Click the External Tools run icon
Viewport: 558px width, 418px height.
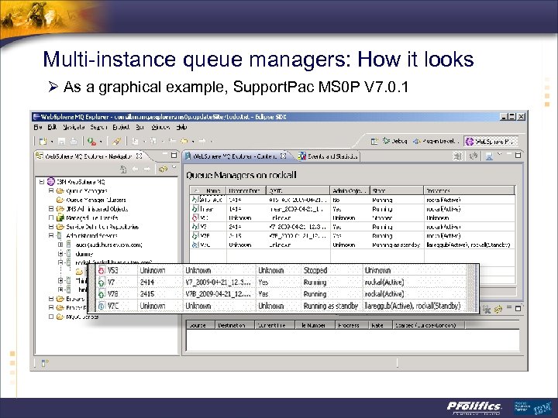(91, 142)
